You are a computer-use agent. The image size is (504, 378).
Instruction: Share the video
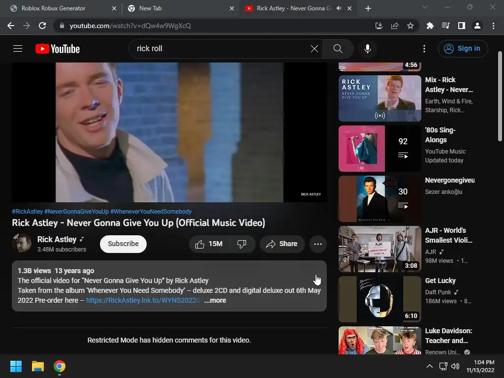click(282, 244)
